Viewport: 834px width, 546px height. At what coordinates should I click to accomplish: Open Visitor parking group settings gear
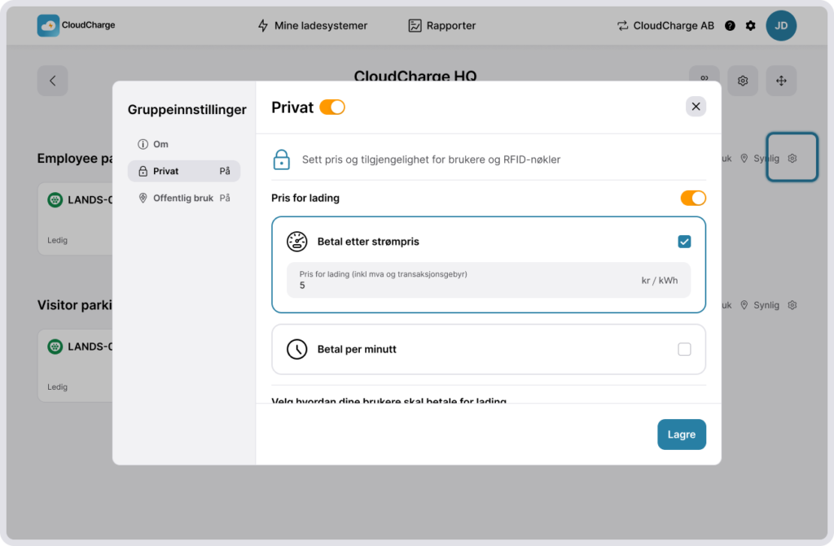click(x=792, y=305)
